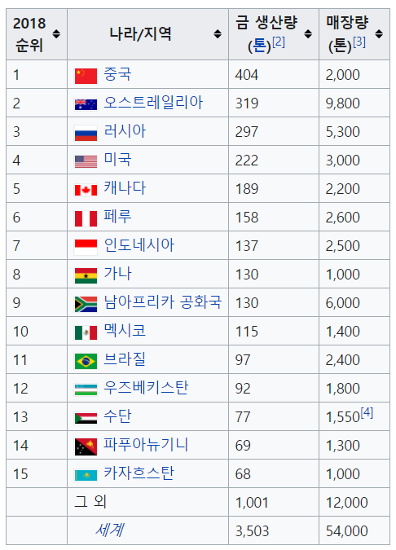Select the 그 외 row label

(x=90, y=502)
